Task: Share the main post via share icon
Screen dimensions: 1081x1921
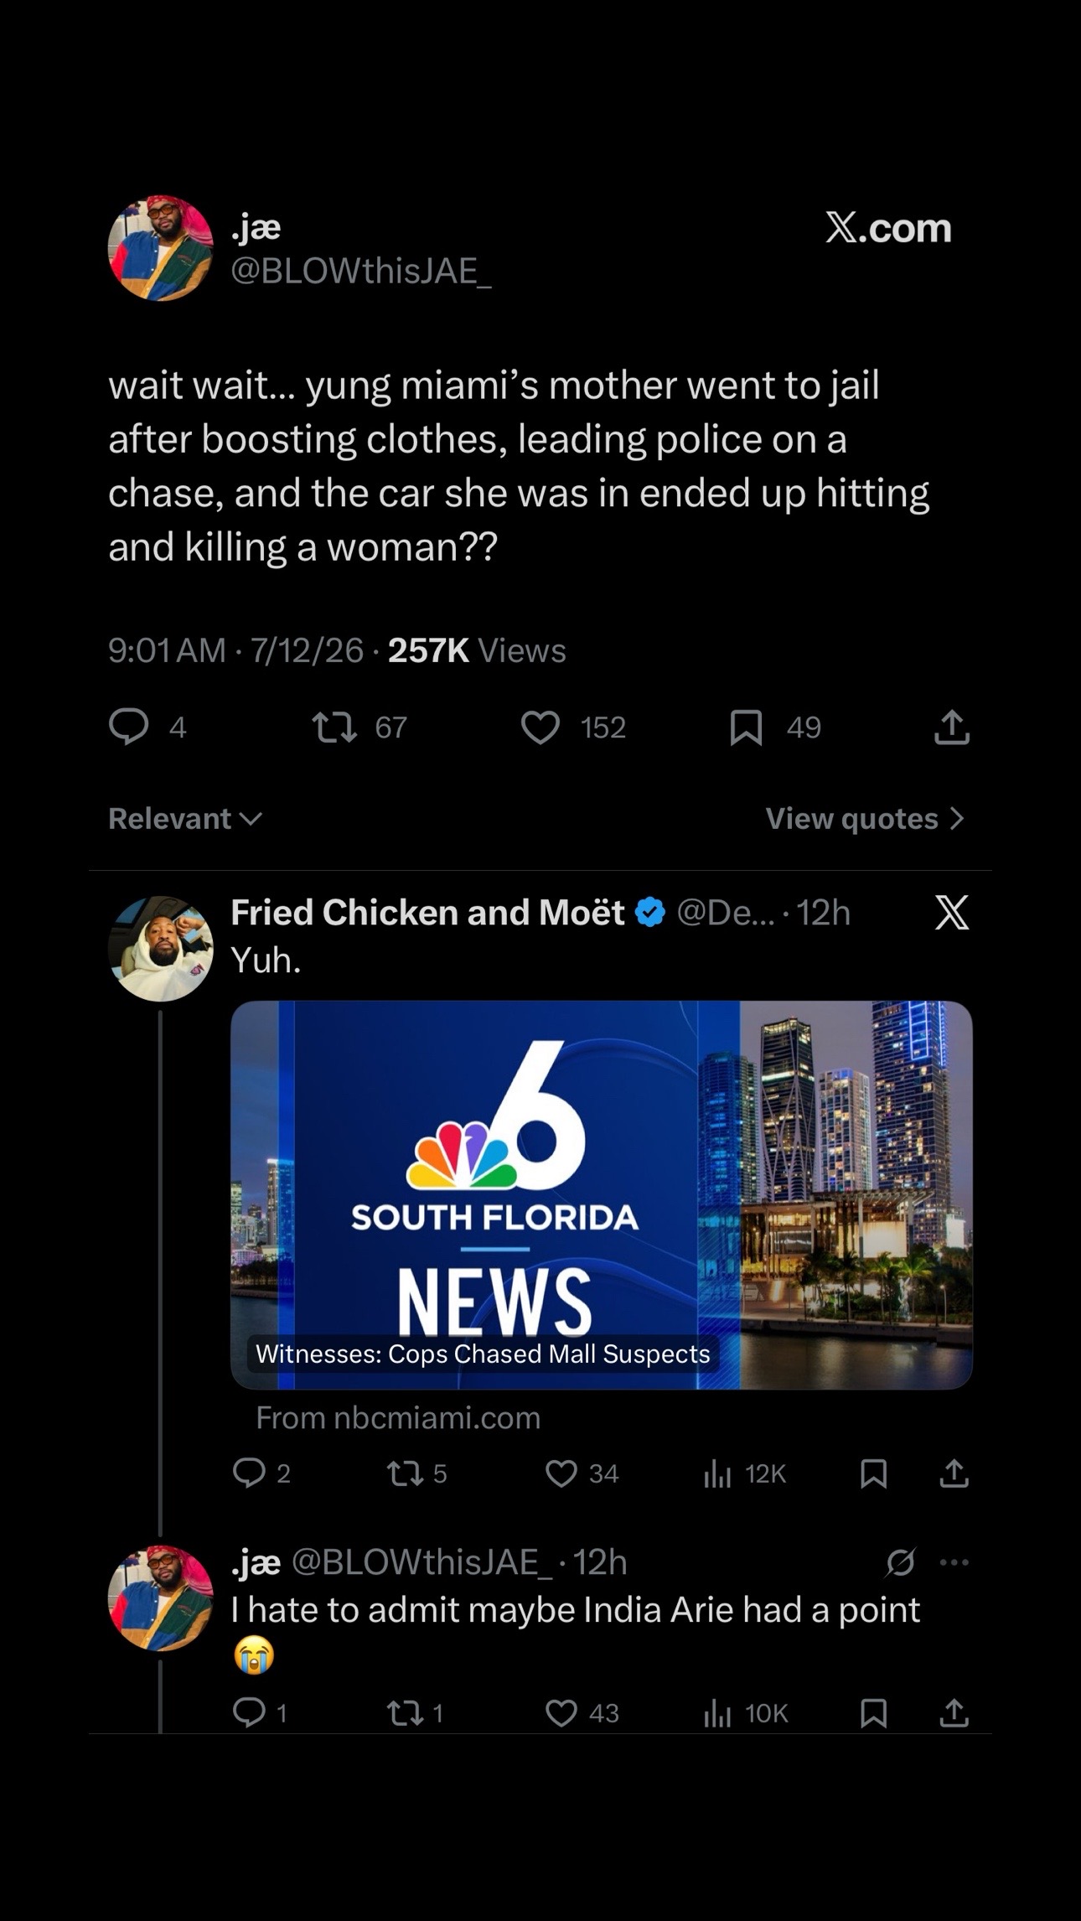Action: tap(952, 727)
